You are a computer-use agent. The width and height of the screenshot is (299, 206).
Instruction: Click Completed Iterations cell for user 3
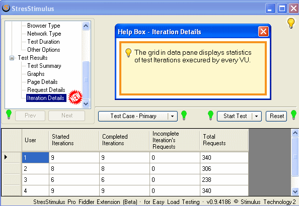[124, 179]
